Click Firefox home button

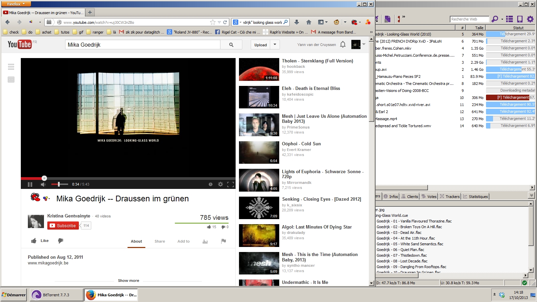pyautogui.click(x=309, y=22)
